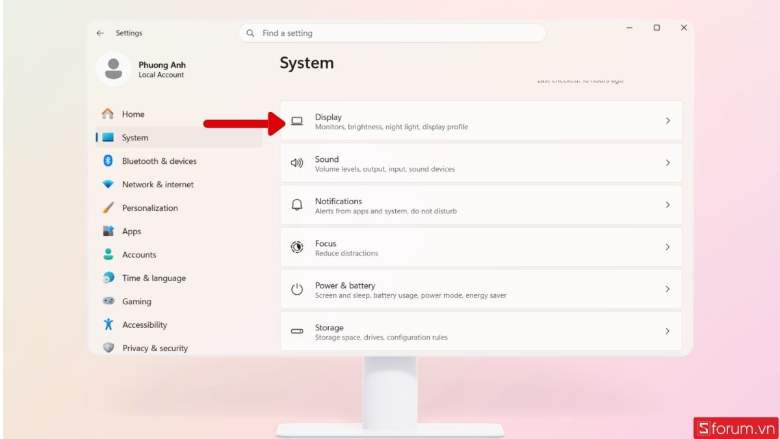Open the Phuong Anh account avatar
Screen dimensions: 780x439
[114, 69]
